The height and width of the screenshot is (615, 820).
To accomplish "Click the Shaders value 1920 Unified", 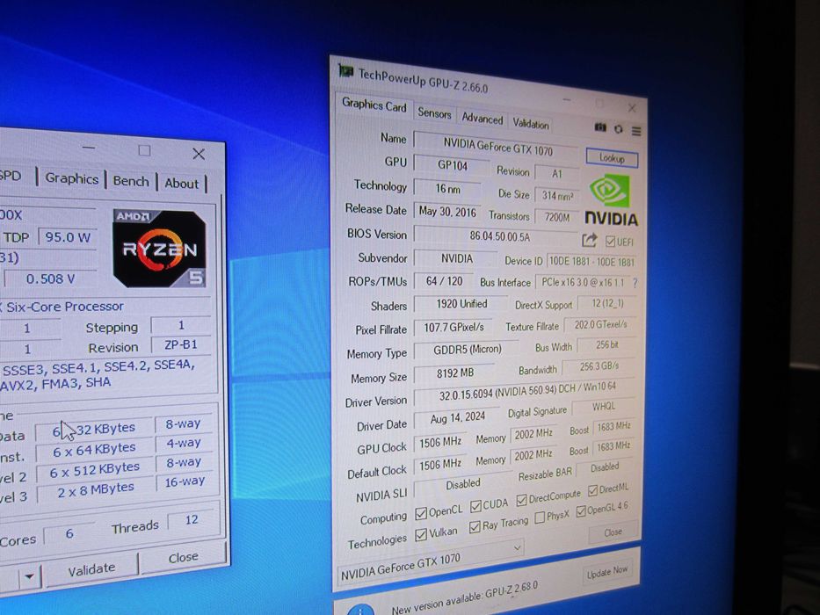I will pos(461,304).
